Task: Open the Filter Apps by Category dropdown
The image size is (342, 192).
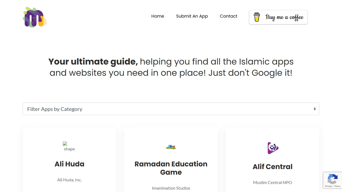Action: click(x=171, y=109)
